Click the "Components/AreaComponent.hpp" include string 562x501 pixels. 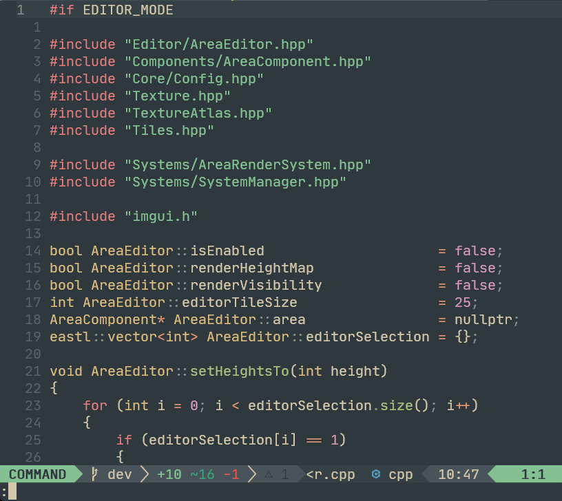[247, 62]
